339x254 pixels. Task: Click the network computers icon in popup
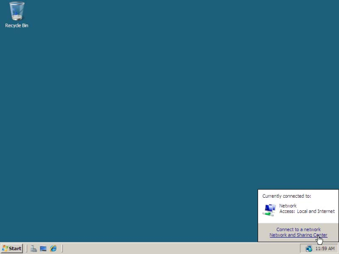coord(270,209)
